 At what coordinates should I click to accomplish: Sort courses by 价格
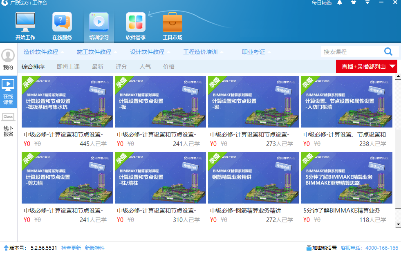pyautogui.click(x=169, y=67)
